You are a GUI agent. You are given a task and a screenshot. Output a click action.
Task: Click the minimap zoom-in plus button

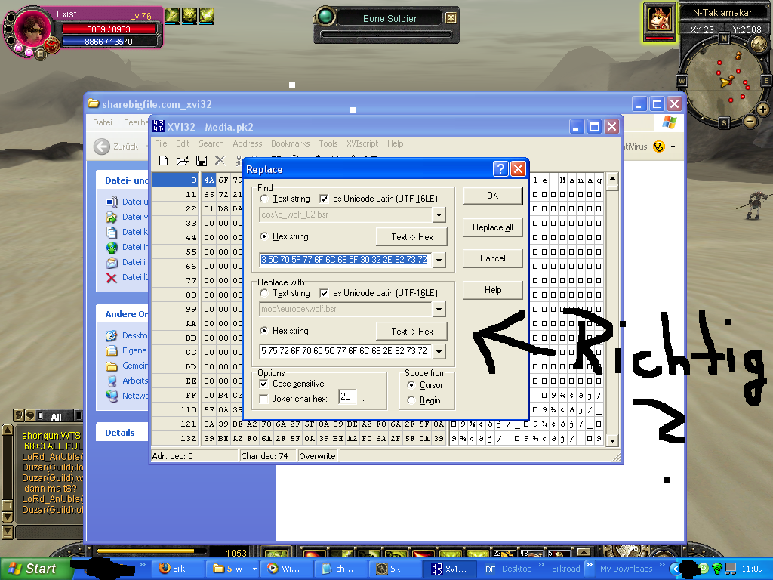[762, 110]
